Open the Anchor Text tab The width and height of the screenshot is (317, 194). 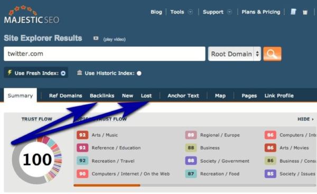point(183,96)
